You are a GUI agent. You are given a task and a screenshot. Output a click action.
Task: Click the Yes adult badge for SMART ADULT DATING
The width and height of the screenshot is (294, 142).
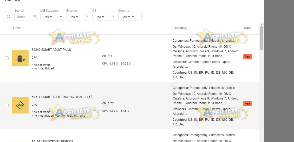(x=248, y=104)
